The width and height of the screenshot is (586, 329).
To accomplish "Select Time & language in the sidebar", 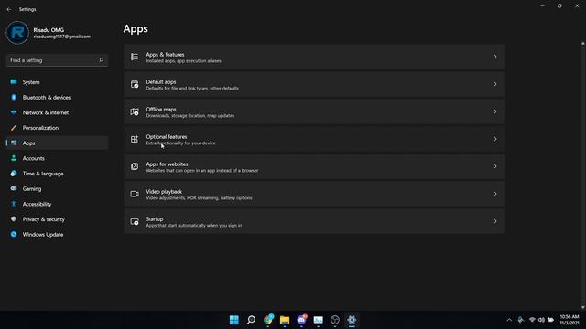I will tap(57, 174).
